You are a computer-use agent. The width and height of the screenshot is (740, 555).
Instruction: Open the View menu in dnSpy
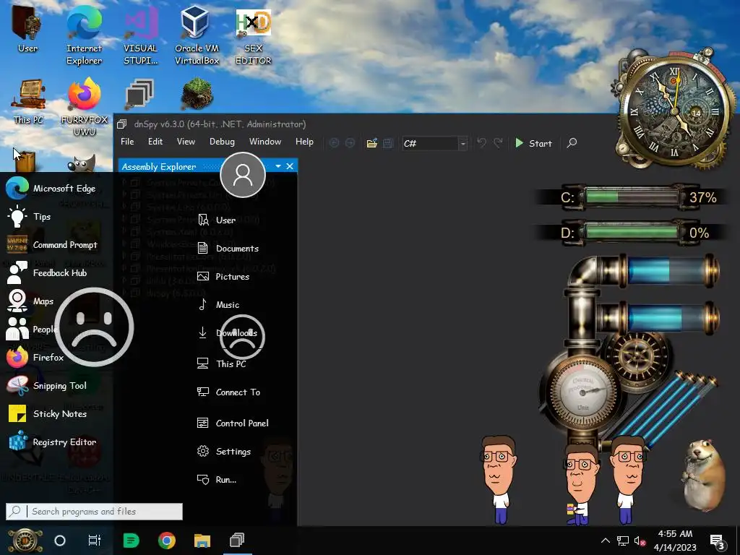pos(186,142)
